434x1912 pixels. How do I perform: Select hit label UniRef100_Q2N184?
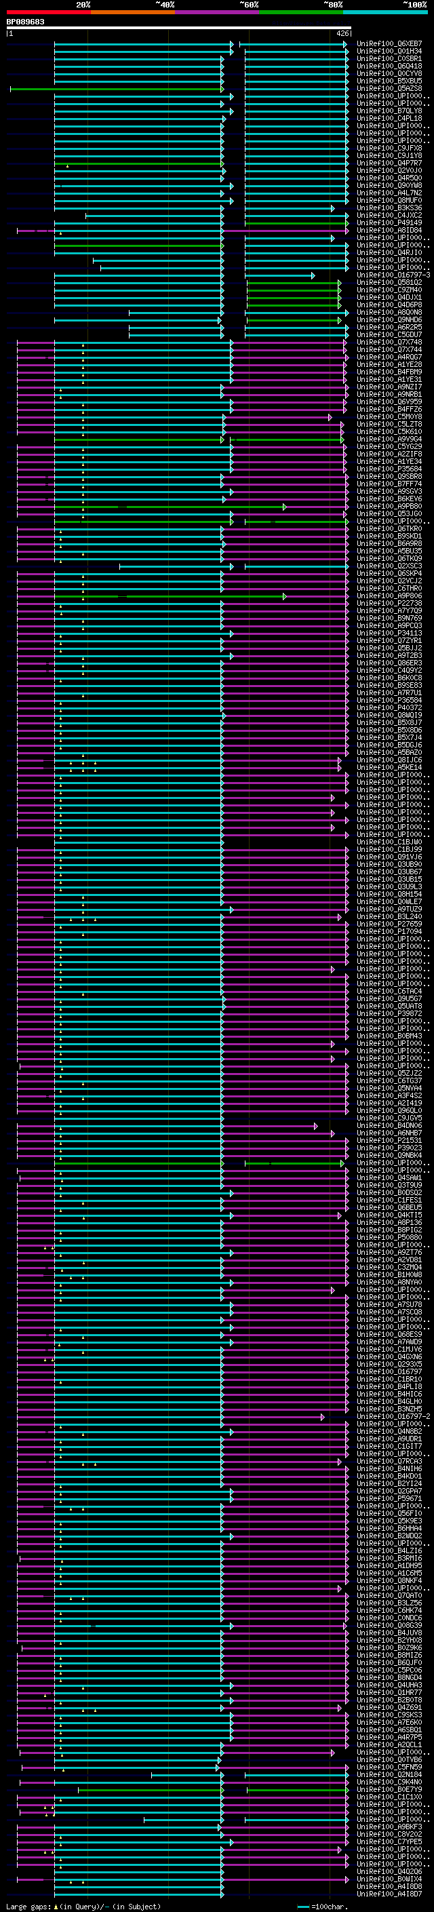pos(389,1775)
